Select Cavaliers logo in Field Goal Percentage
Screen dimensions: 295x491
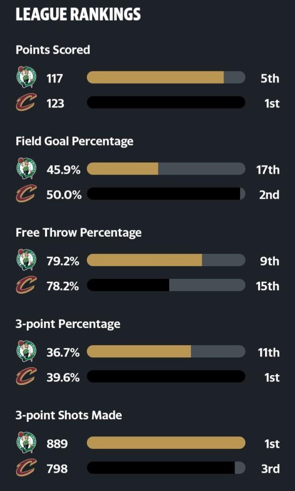click(27, 193)
